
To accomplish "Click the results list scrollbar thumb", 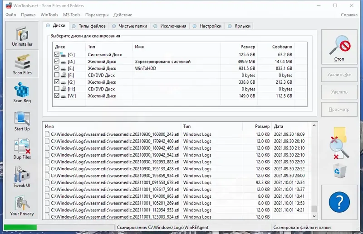I will 314,209.
